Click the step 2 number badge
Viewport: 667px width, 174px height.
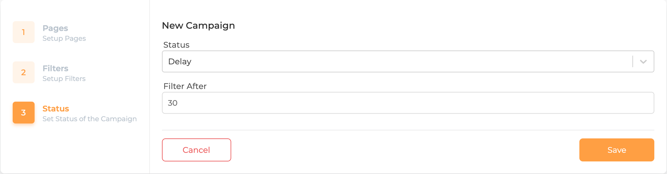23,72
